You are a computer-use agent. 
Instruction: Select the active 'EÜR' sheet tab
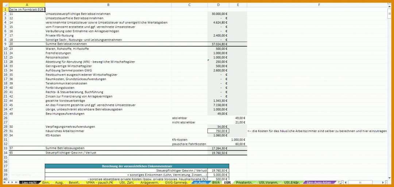click(227, 183)
